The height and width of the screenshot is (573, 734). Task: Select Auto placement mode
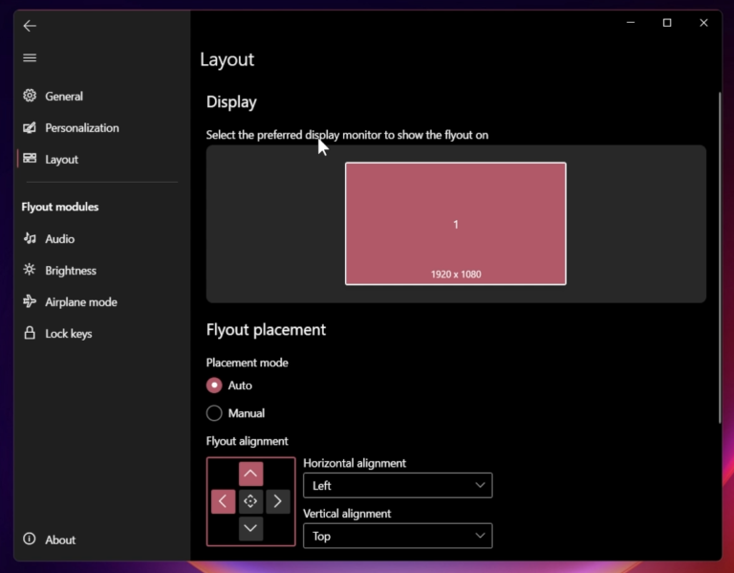[x=214, y=386]
